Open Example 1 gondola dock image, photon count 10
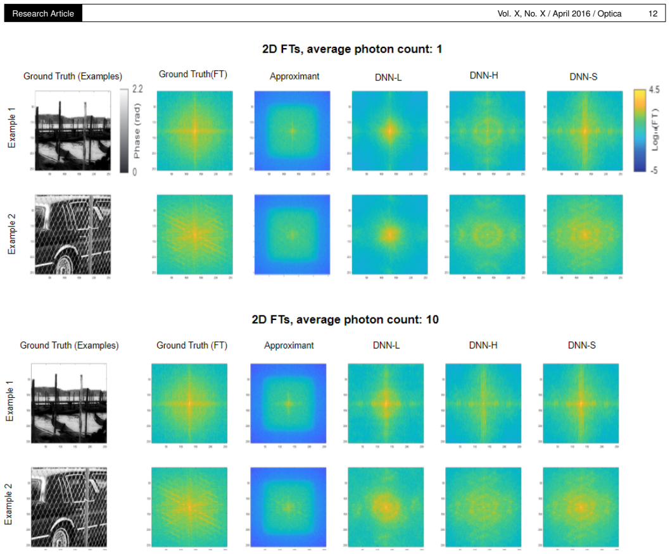This screenshot has height=554, width=670. point(69,403)
